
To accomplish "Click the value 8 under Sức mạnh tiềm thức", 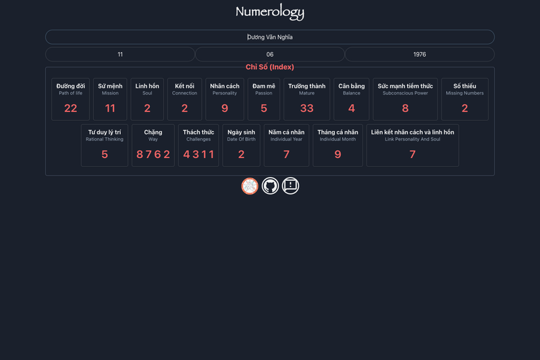I will pyautogui.click(x=406, y=108).
